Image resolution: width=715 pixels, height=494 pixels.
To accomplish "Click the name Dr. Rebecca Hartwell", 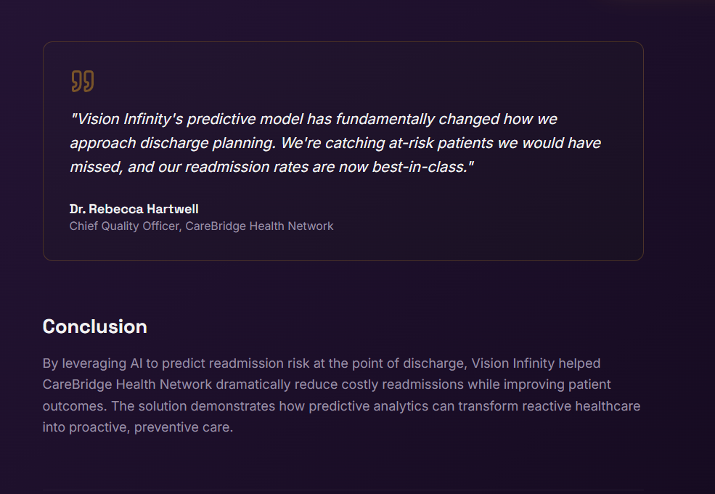I will [134, 209].
